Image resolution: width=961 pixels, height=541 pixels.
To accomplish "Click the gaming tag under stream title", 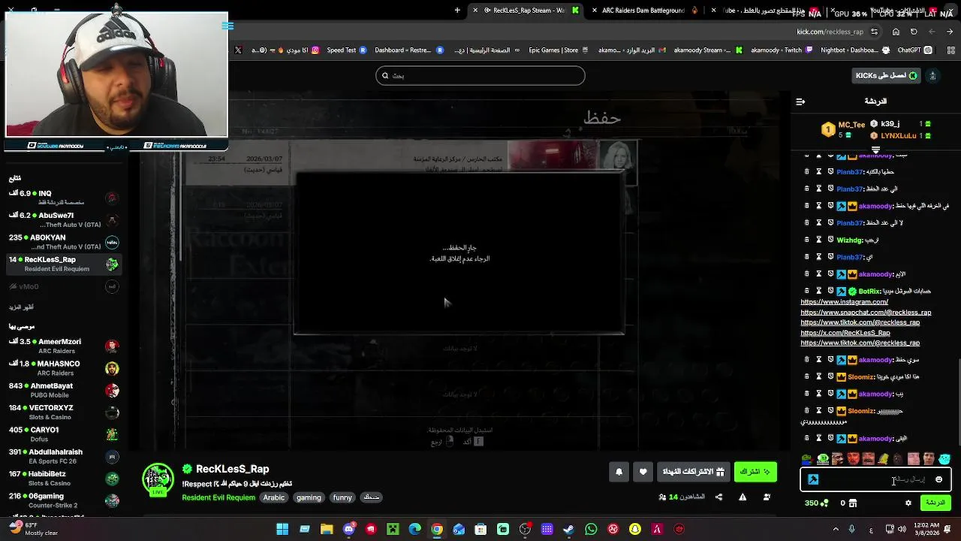I will point(309,497).
